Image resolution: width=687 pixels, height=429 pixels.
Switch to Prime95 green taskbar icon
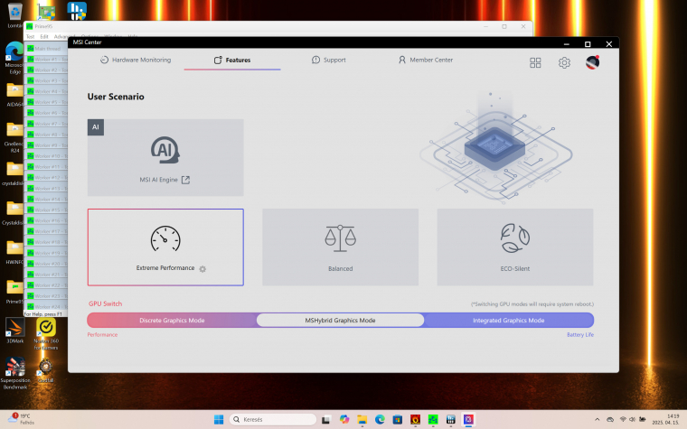433,419
